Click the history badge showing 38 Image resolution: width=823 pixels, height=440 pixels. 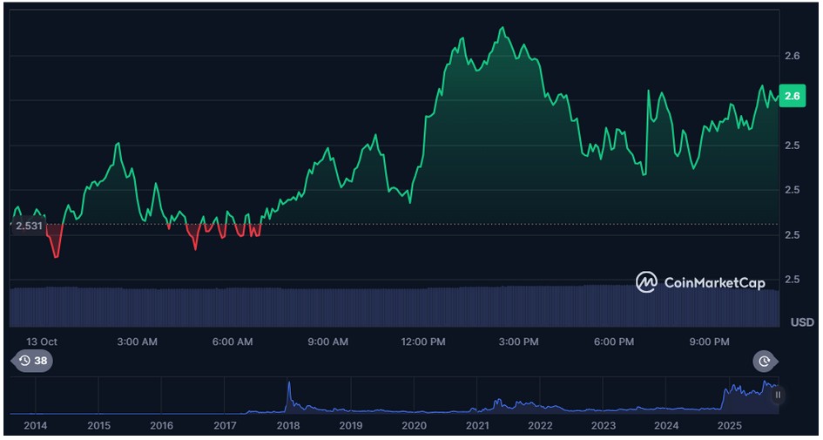[32, 361]
